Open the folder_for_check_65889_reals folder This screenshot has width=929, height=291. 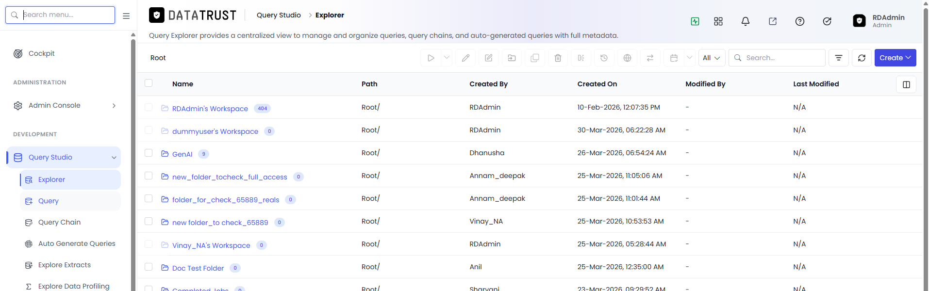click(x=226, y=200)
